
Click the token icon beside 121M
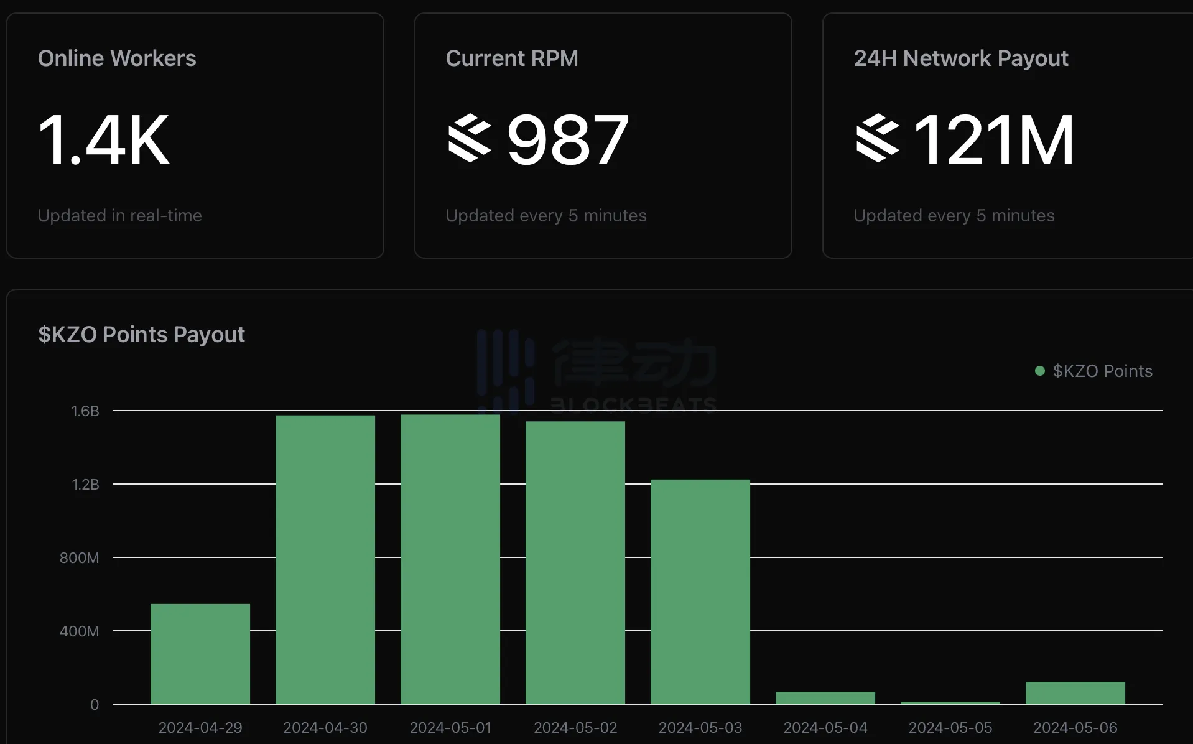(x=877, y=138)
